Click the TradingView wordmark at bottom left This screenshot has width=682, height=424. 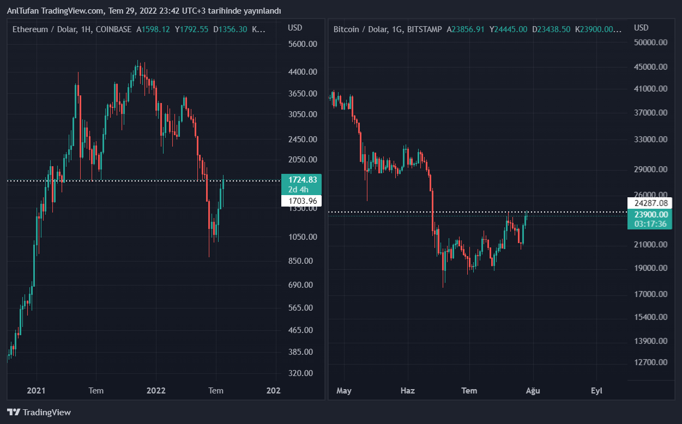[x=47, y=413]
